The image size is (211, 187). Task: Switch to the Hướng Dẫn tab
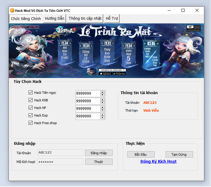click(55, 19)
